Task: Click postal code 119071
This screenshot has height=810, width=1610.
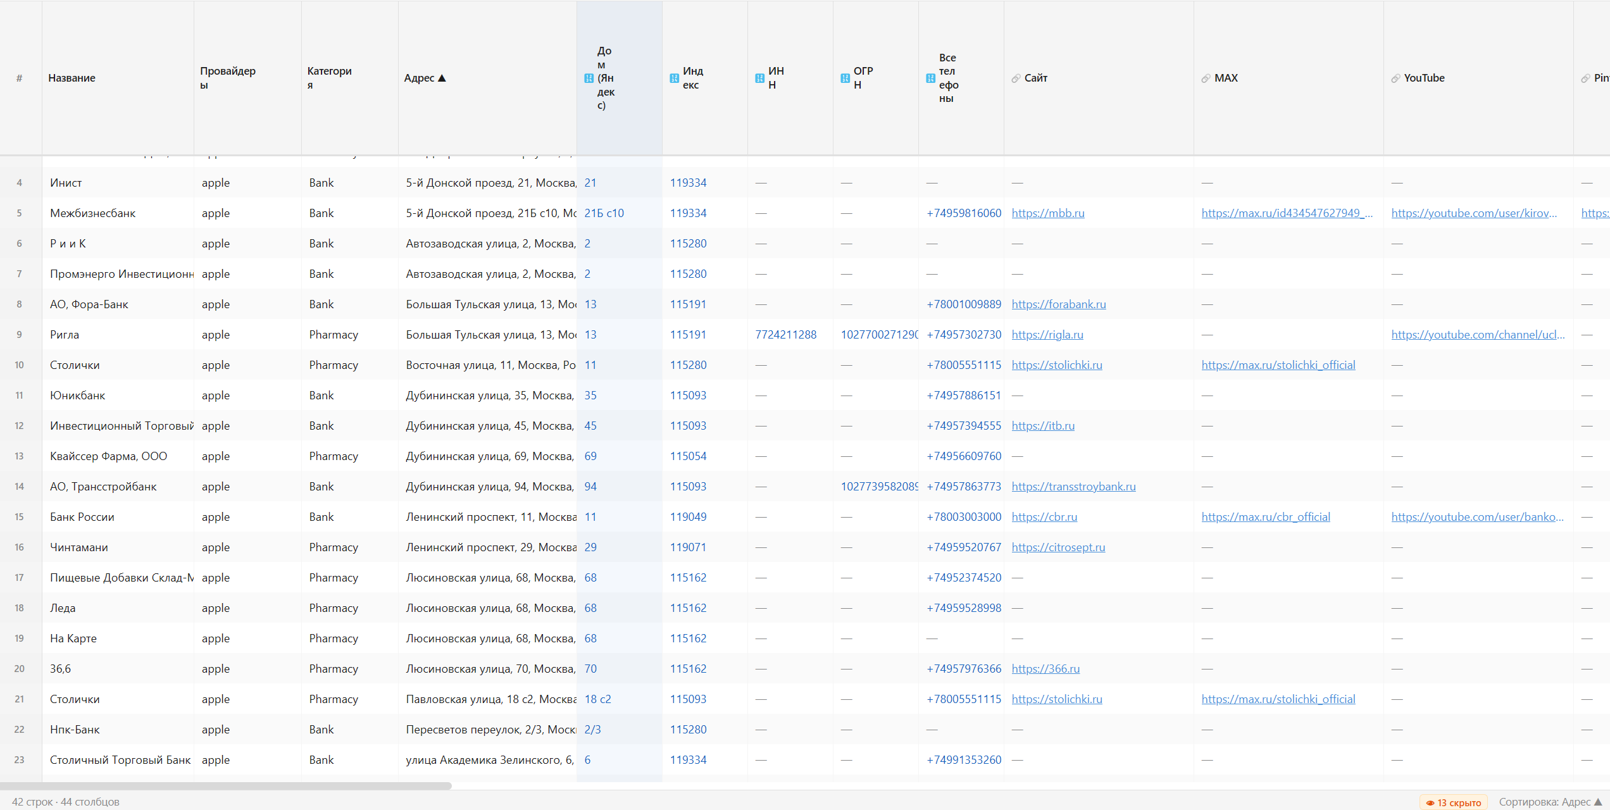Action: pyautogui.click(x=688, y=547)
